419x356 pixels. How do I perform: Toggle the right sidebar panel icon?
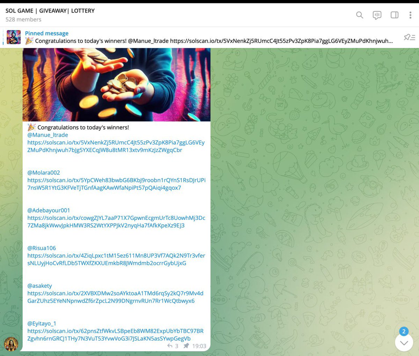pyautogui.click(x=395, y=15)
